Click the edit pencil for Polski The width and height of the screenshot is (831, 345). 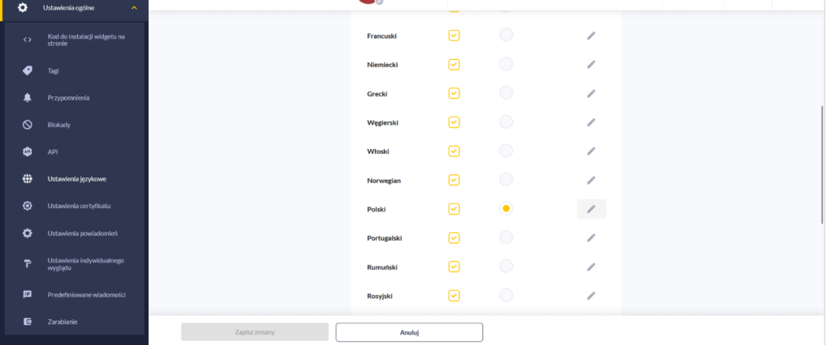[592, 209]
